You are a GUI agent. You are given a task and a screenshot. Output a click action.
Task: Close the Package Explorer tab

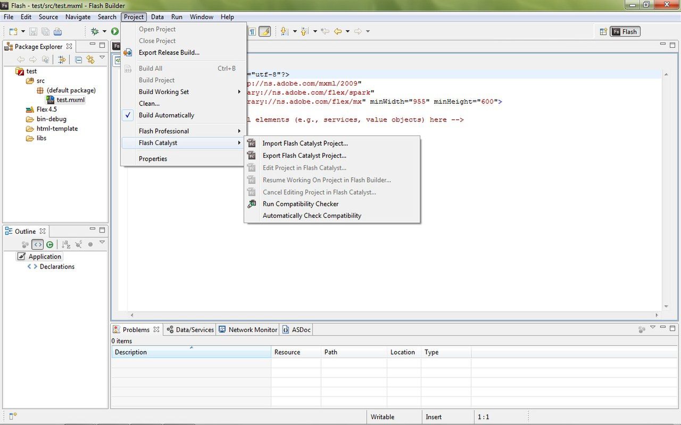(x=69, y=46)
